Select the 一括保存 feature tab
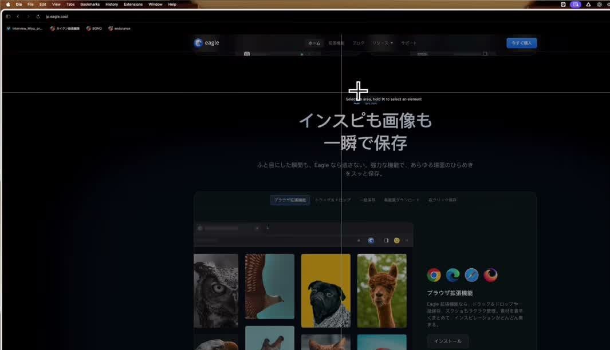 pyautogui.click(x=367, y=200)
